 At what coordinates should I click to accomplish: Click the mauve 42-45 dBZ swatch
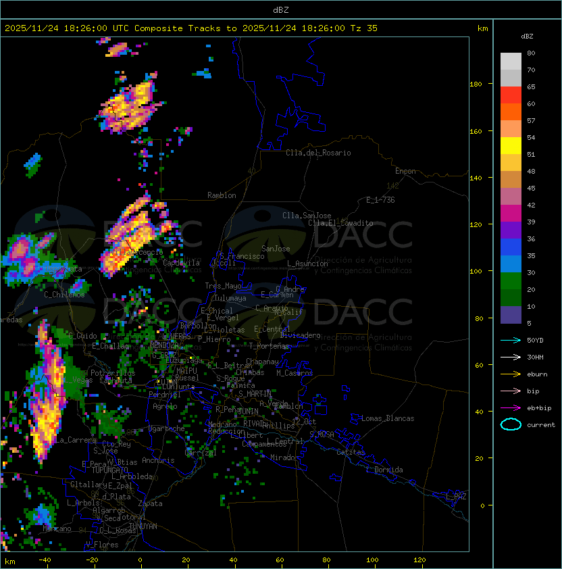pos(511,197)
